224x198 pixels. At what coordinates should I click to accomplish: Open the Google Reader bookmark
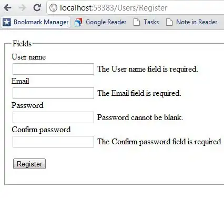click(100, 22)
